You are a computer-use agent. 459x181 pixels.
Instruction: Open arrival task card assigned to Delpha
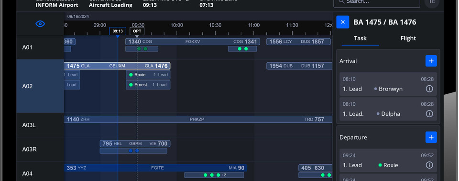coord(388,109)
